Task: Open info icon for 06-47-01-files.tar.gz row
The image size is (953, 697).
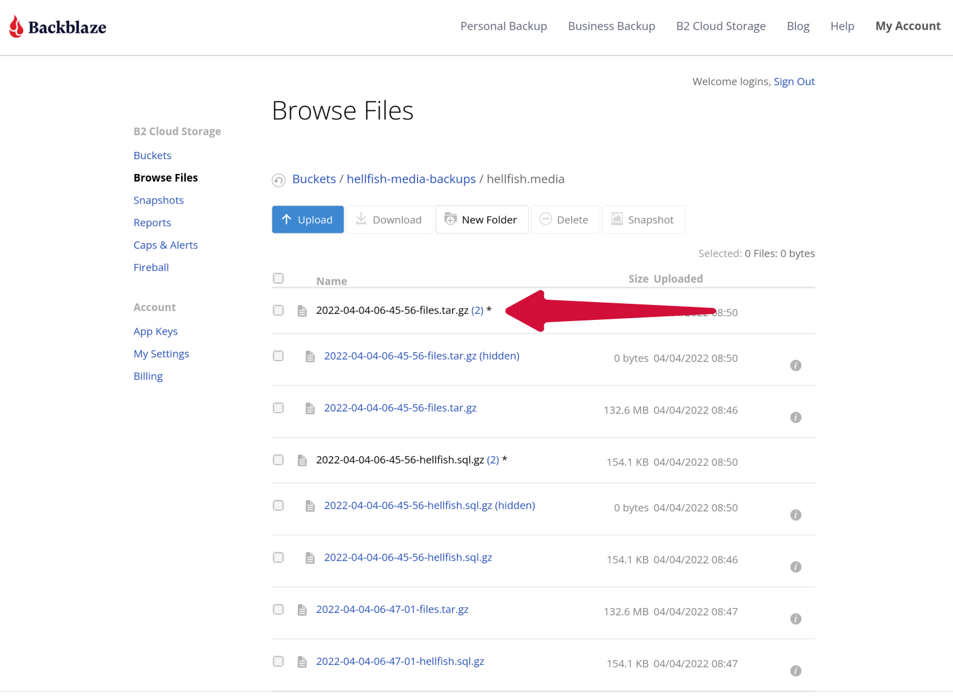Action: click(796, 619)
